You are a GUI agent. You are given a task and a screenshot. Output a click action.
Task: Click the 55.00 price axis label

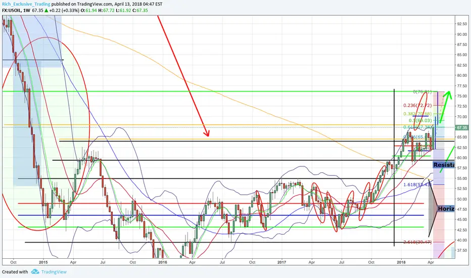click(x=462, y=178)
